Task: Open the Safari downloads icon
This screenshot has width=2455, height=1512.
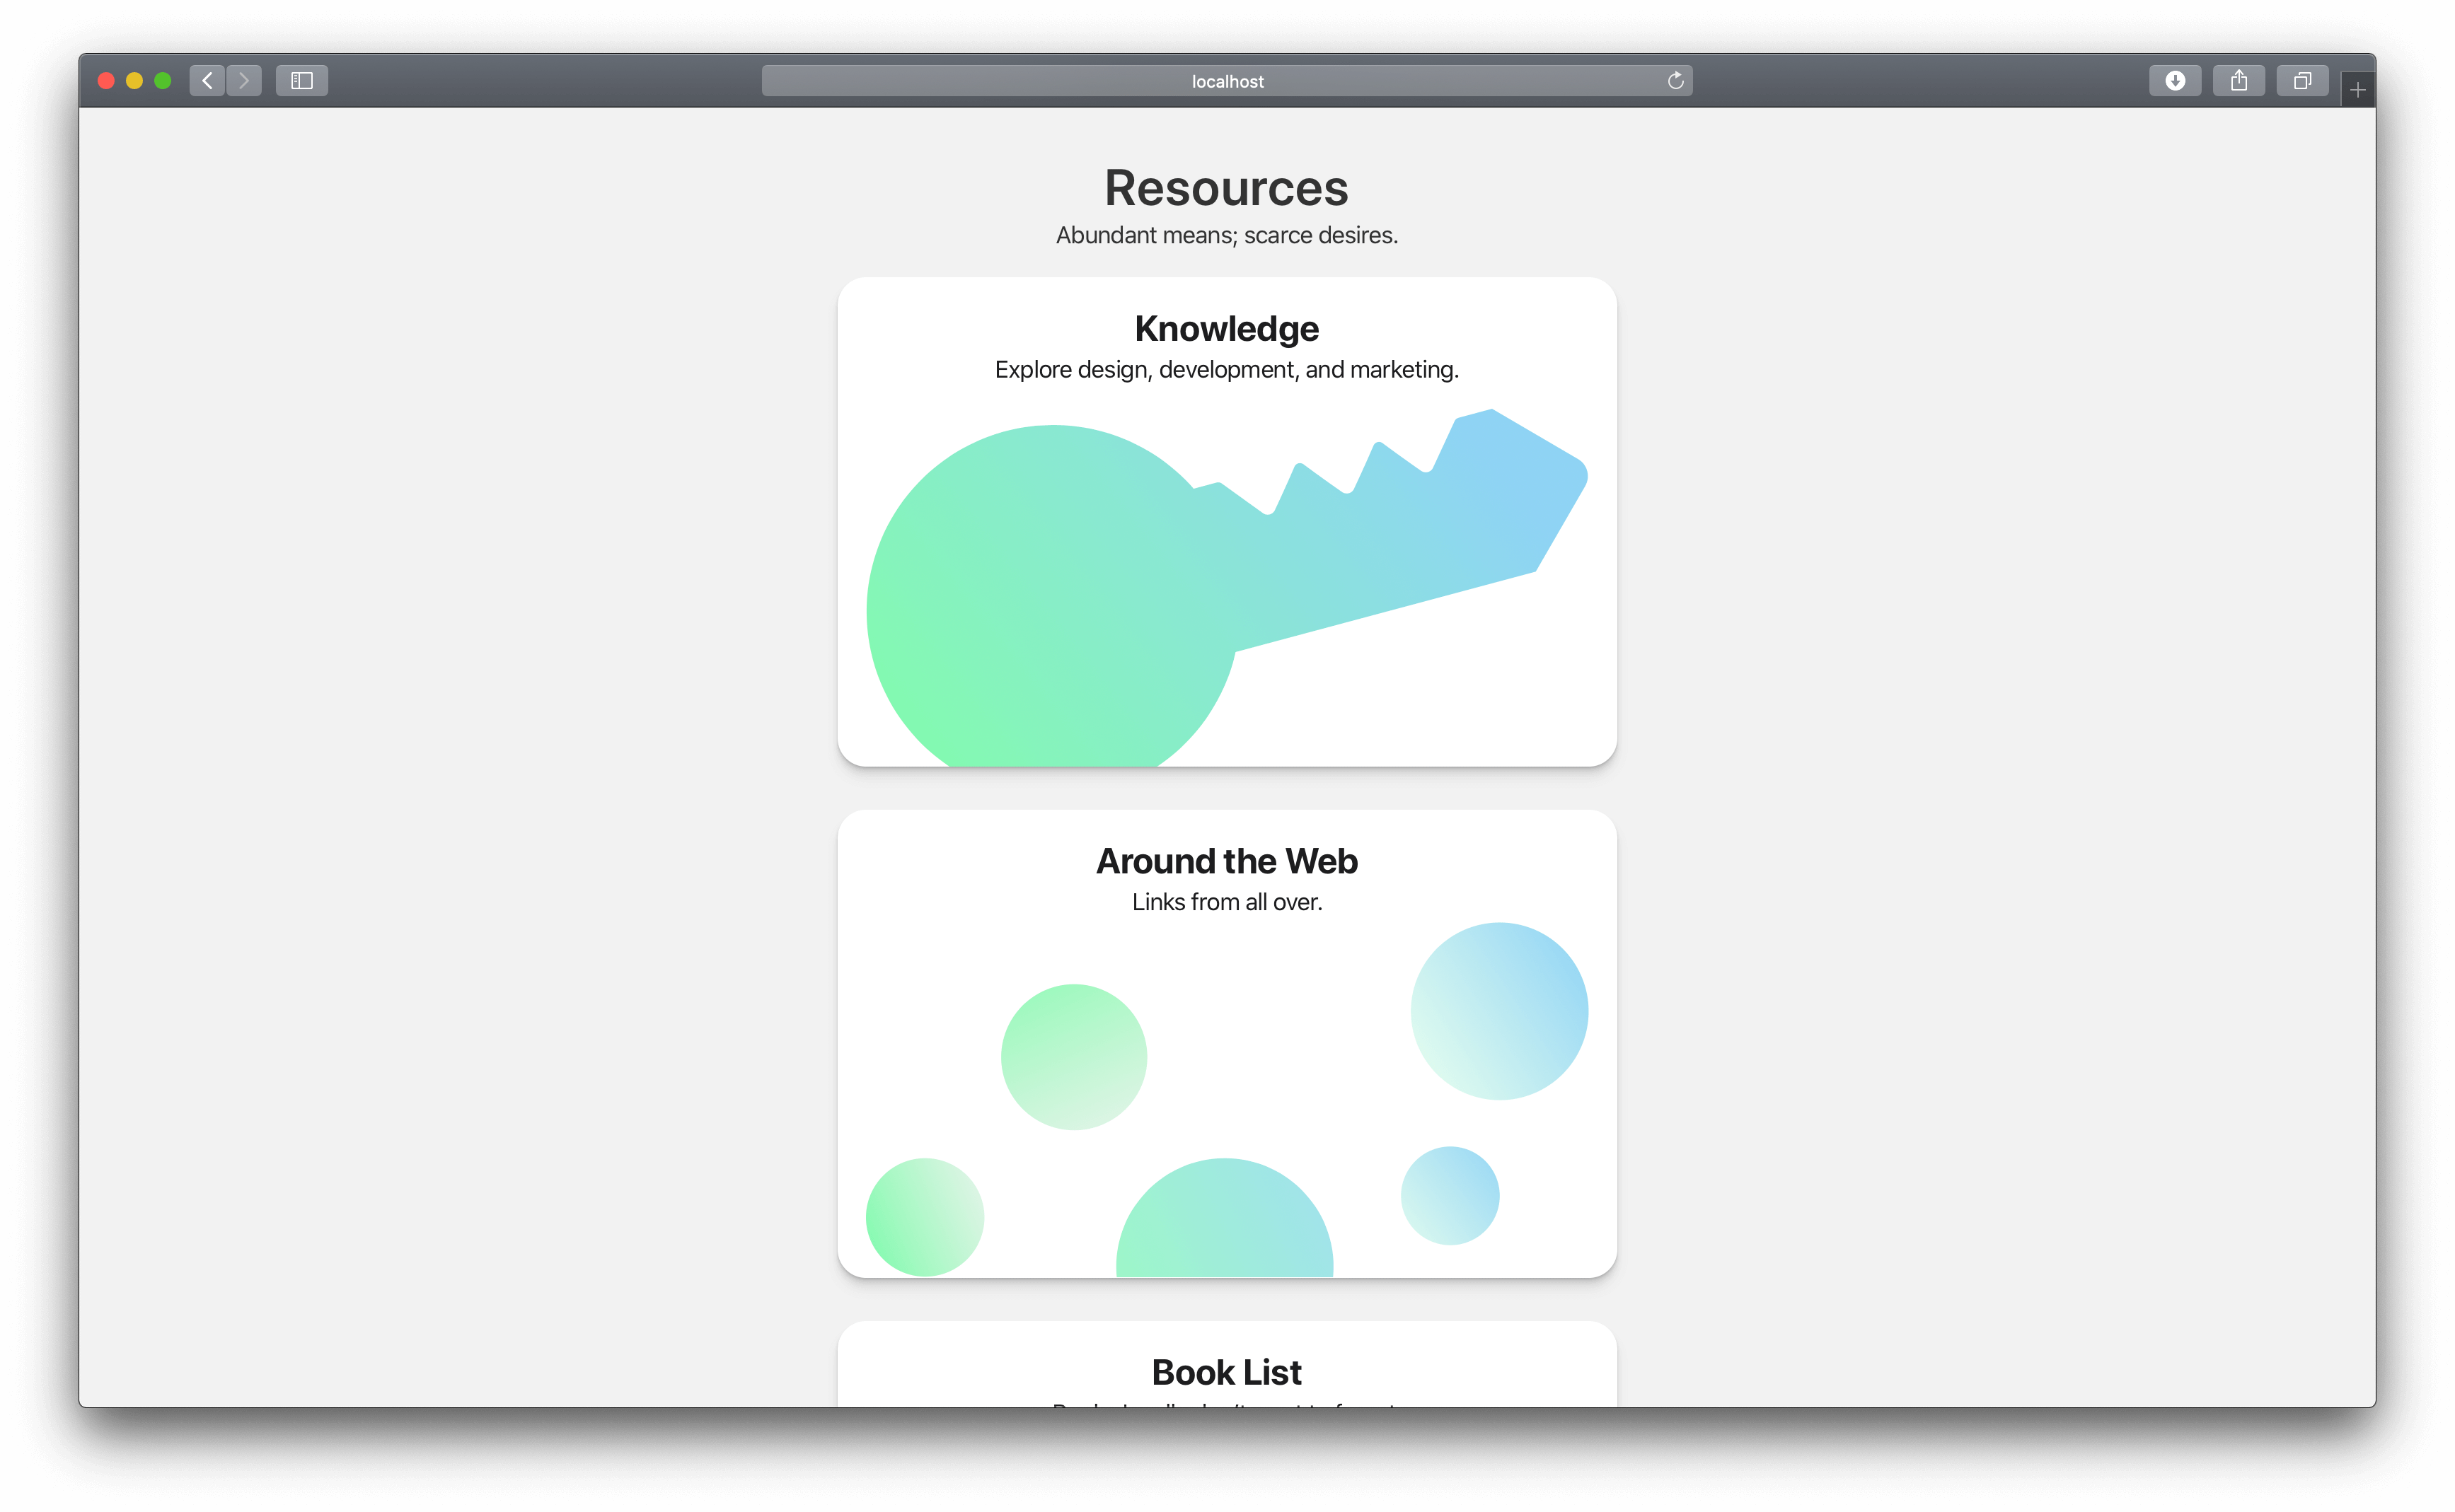Action: pyautogui.click(x=2174, y=81)
